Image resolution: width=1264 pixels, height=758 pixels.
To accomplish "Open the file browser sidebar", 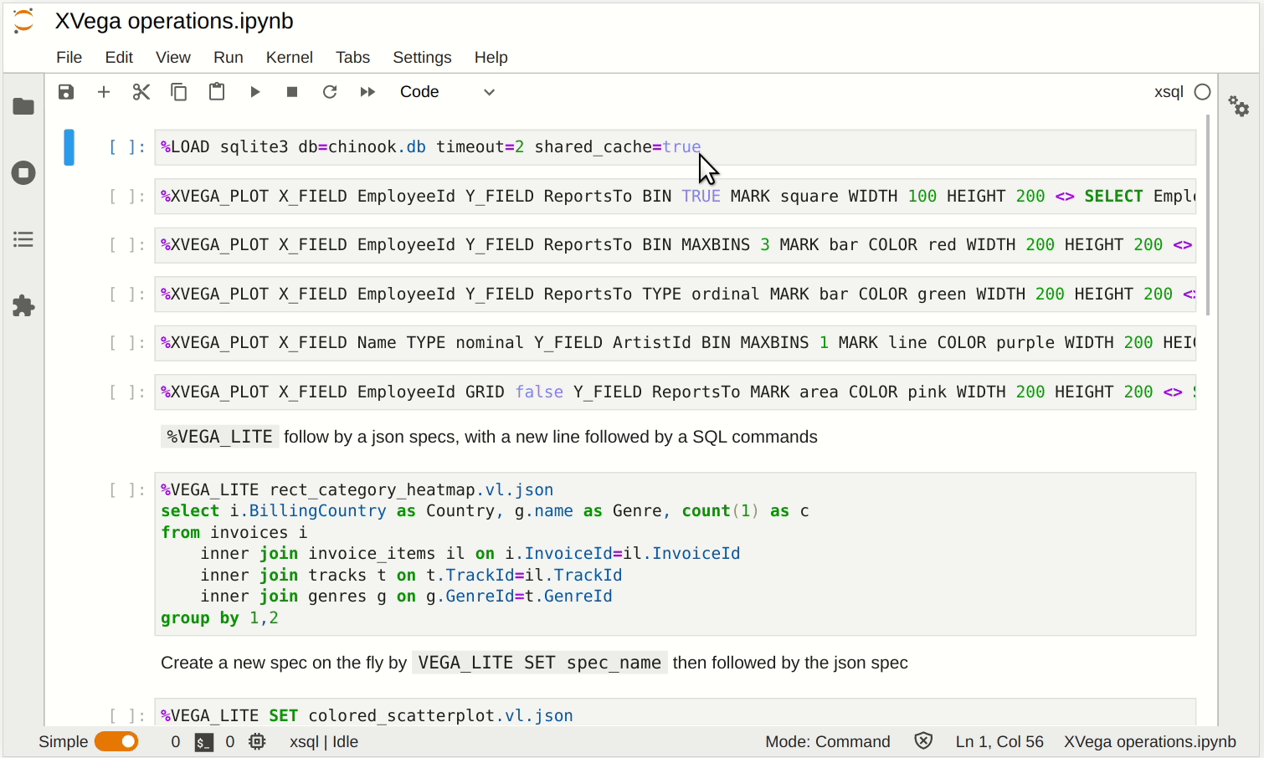I will [x=23, y=105].
